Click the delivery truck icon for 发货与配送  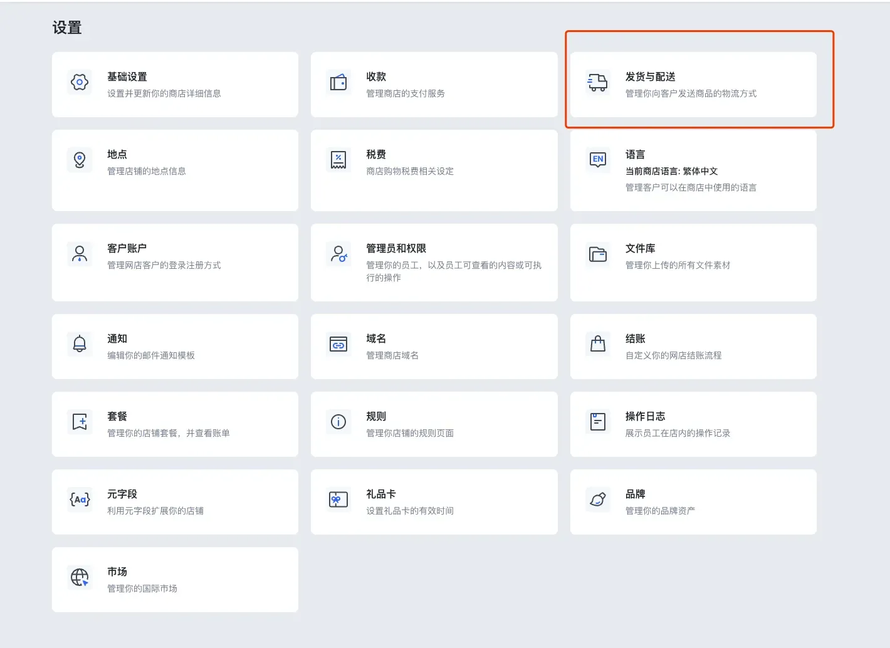coord(598,82)
